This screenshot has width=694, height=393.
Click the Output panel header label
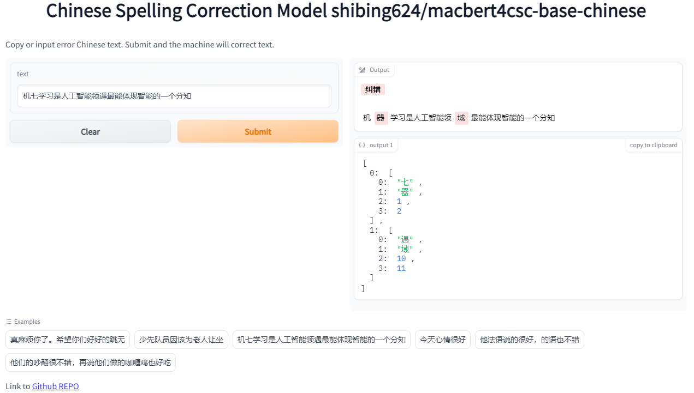click(379, 70)
